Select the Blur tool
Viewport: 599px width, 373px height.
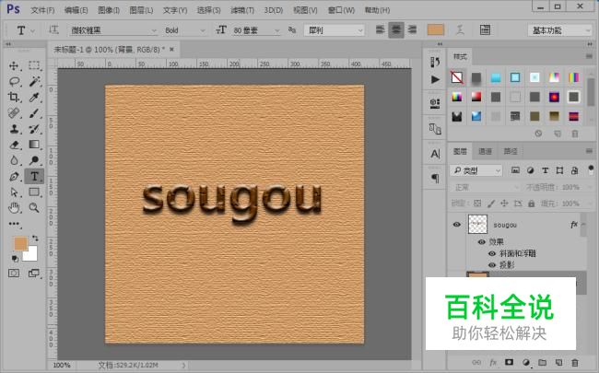(x=14, y=161)
